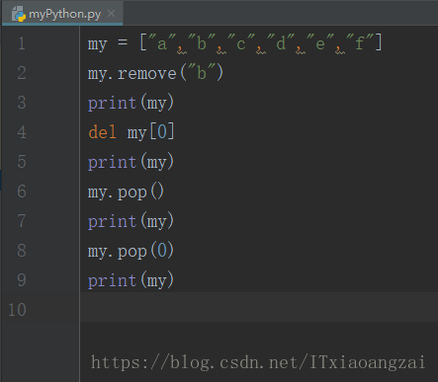The height and width of the screenshot is (382, 438).
Task: Click line number 4 in gutter
Action: point(22,132)
